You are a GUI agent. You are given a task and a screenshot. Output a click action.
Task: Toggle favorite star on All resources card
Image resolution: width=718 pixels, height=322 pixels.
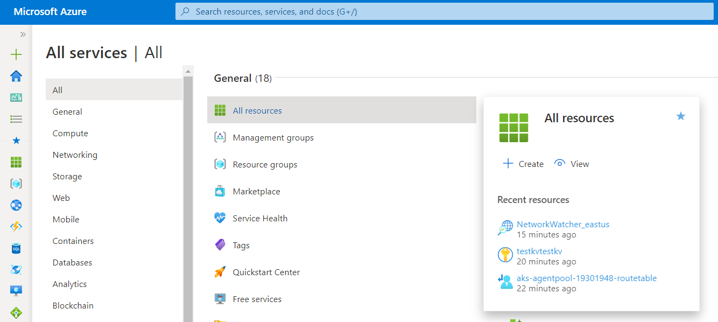(681, 116)
